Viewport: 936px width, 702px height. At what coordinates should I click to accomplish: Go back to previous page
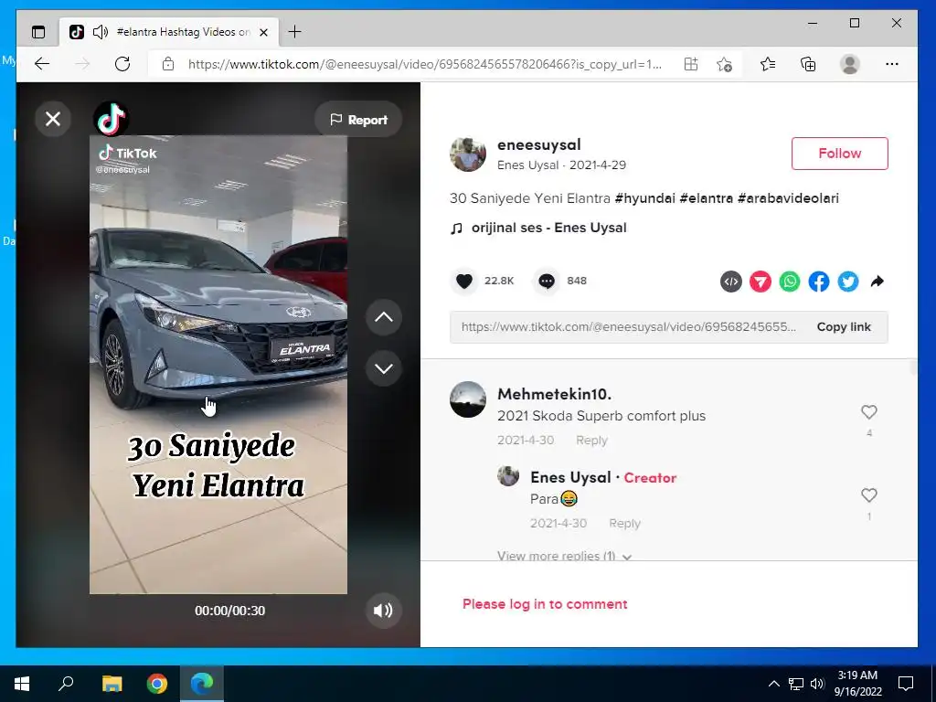click(x=41, y=64)
